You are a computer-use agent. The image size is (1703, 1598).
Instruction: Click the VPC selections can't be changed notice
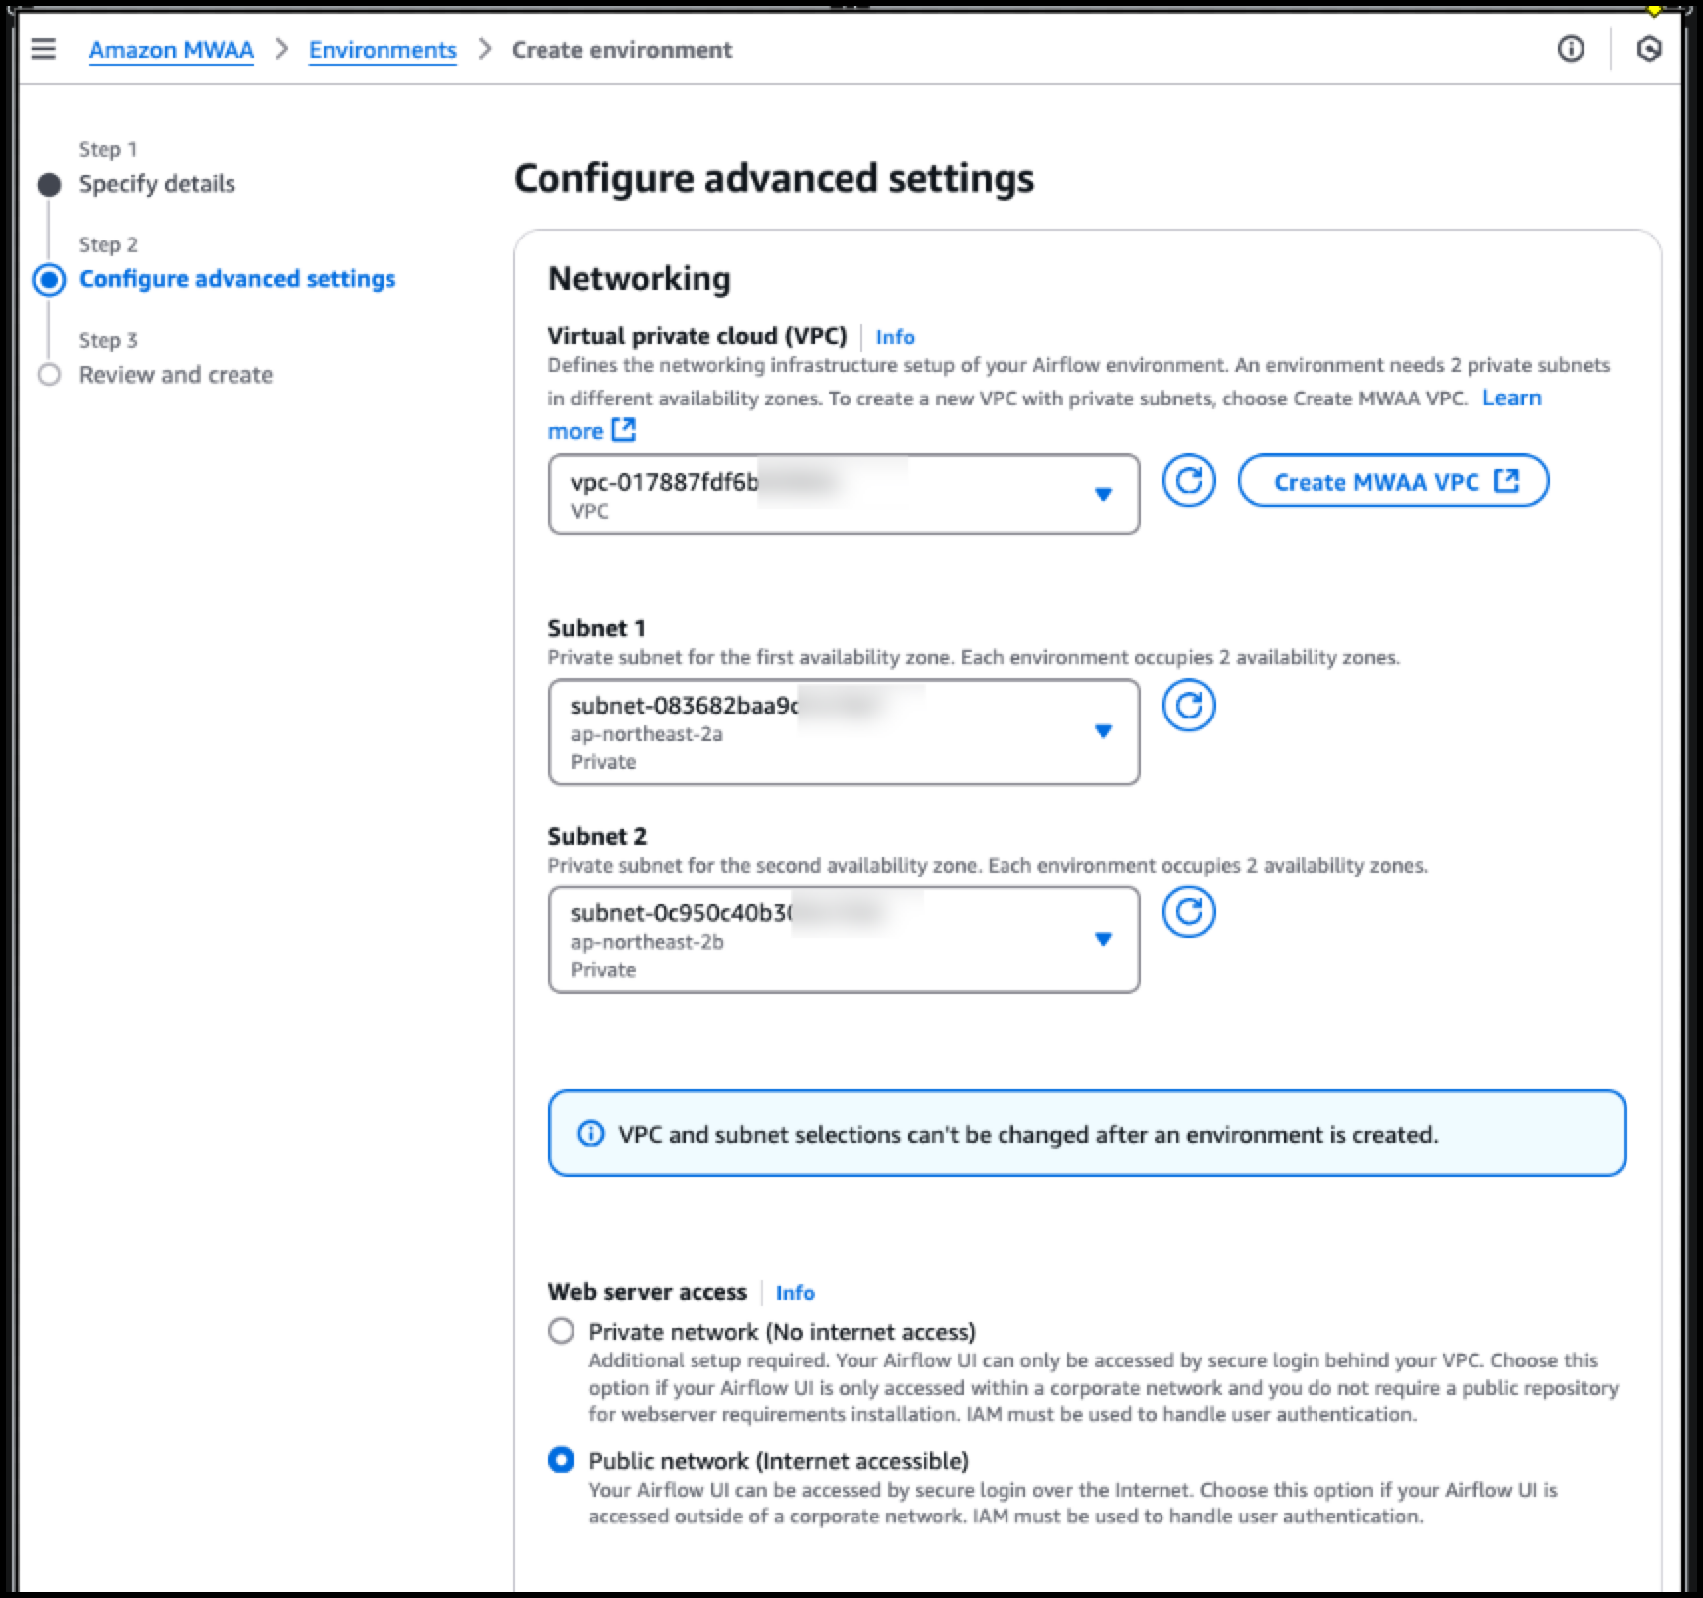tap(1087, 1134)
